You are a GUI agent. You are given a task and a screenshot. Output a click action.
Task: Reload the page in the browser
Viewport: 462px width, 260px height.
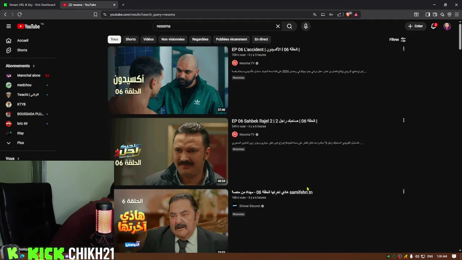[x=19, y=14]
